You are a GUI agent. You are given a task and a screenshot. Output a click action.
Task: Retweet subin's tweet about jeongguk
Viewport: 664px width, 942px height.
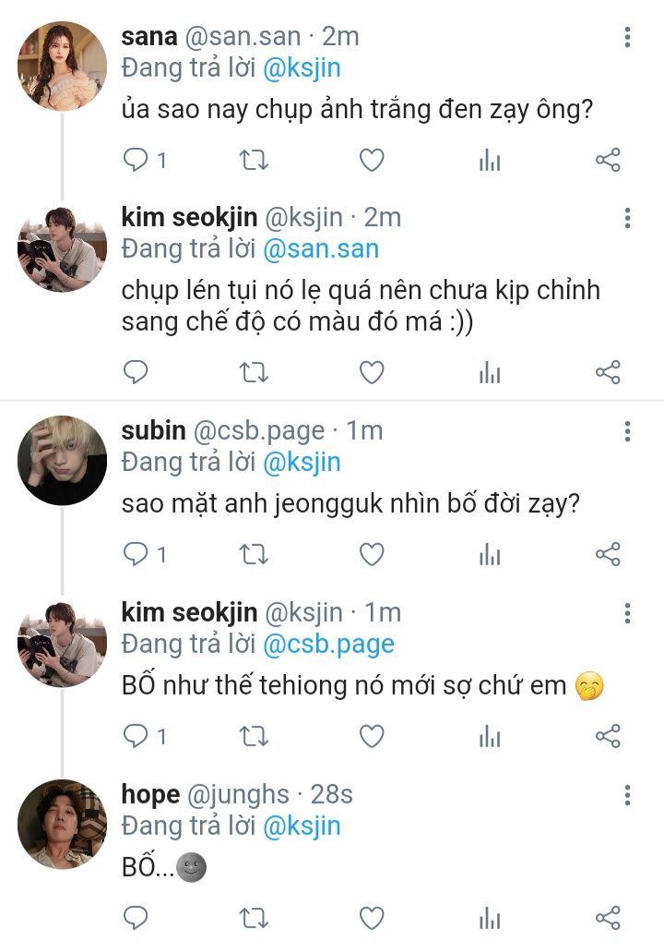254,554
